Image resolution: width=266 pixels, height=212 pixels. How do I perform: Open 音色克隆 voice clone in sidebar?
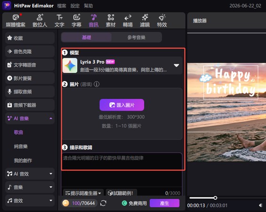tap(30, 51)
